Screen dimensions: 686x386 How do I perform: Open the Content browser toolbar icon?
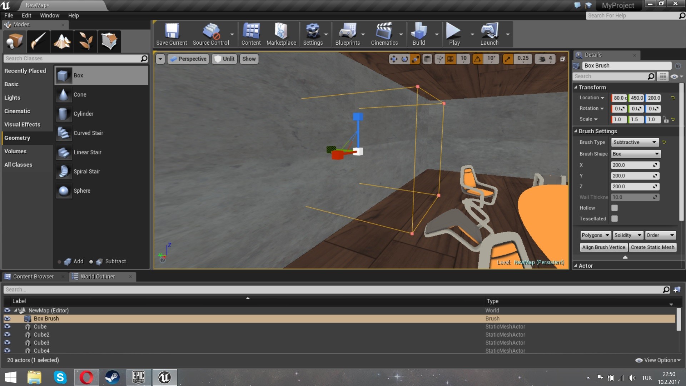coord(251,34)
